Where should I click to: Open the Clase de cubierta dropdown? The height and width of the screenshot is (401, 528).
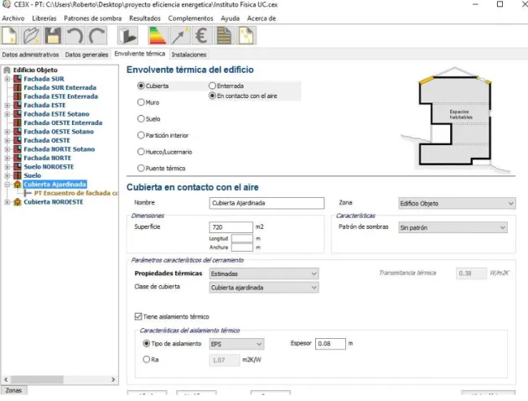[x=264, y=288]
